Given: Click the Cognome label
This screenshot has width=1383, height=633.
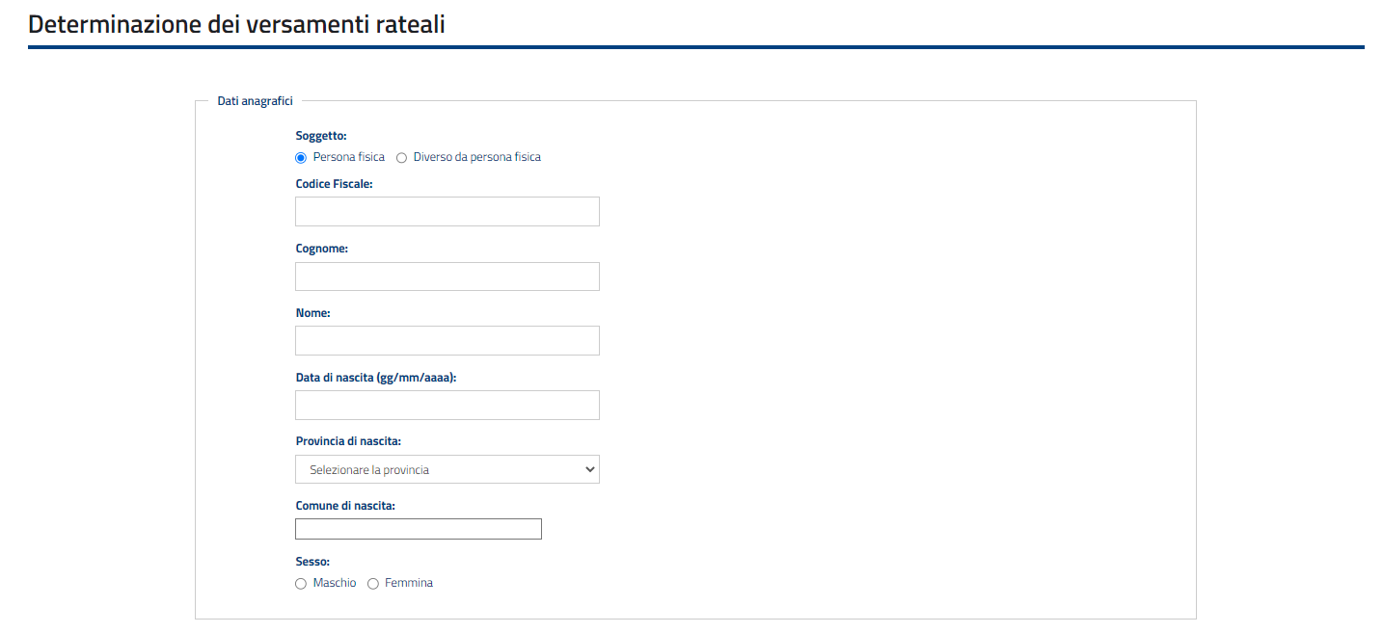Looking at the screenshot, I should coord(321,248).
